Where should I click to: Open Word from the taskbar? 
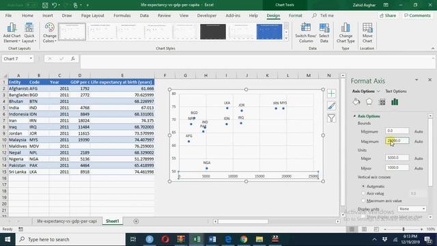pyautogui.click(x=212, y=239)
